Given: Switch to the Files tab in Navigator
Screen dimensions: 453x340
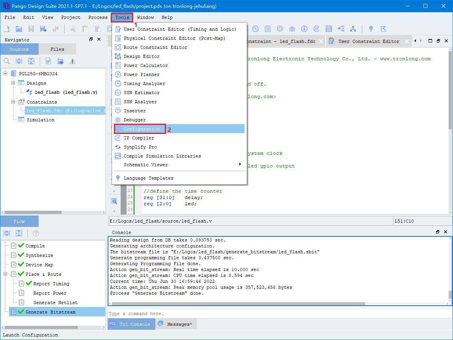Looking at the screenshot, I should (57, 49).
